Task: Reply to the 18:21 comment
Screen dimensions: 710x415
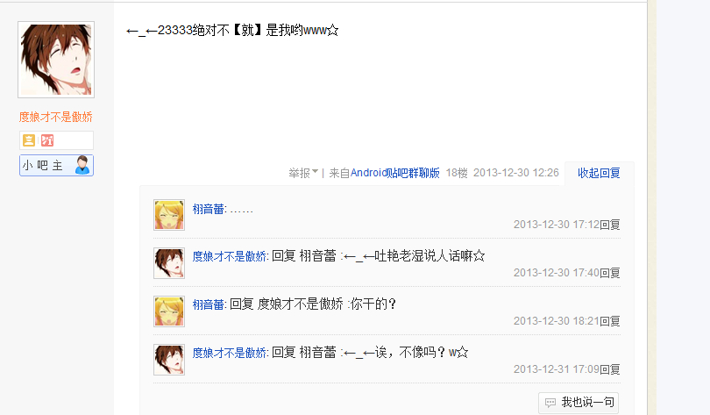Action: 610,321
